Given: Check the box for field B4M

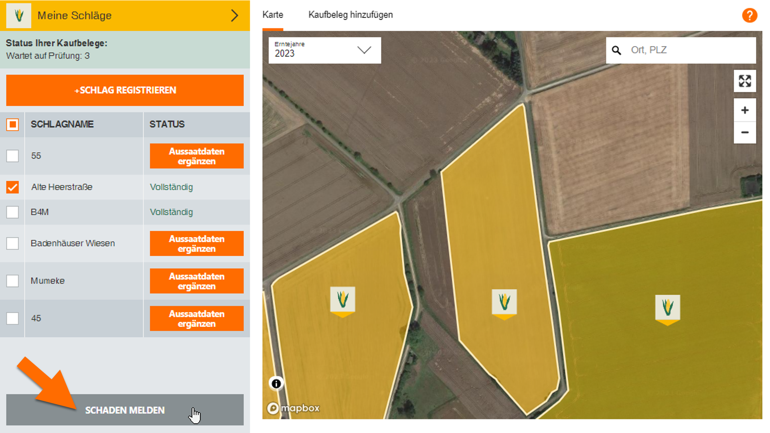Looking at the screenshot, I should click(x=12, y=212).
